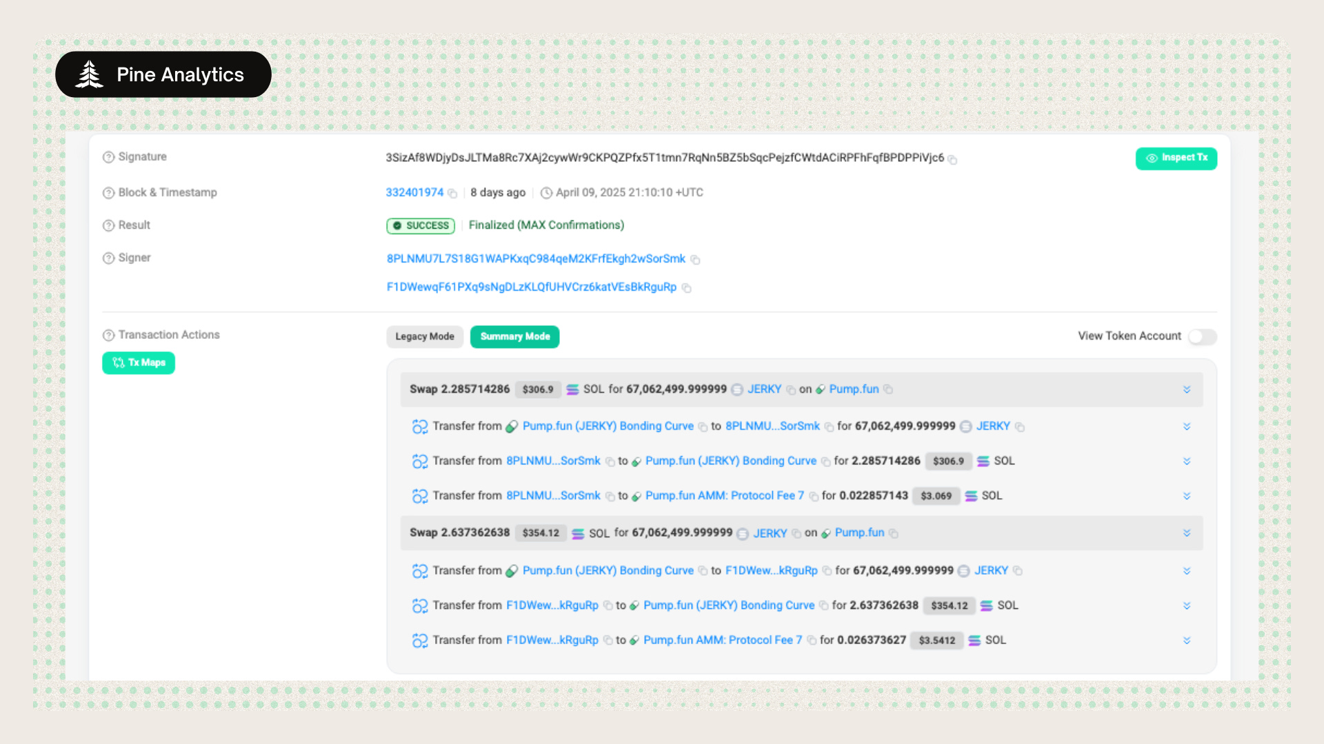The image size is (1324, 744).
Task: Copy the transaction signature
Action: pyautogui.click(x=952, y=160)
